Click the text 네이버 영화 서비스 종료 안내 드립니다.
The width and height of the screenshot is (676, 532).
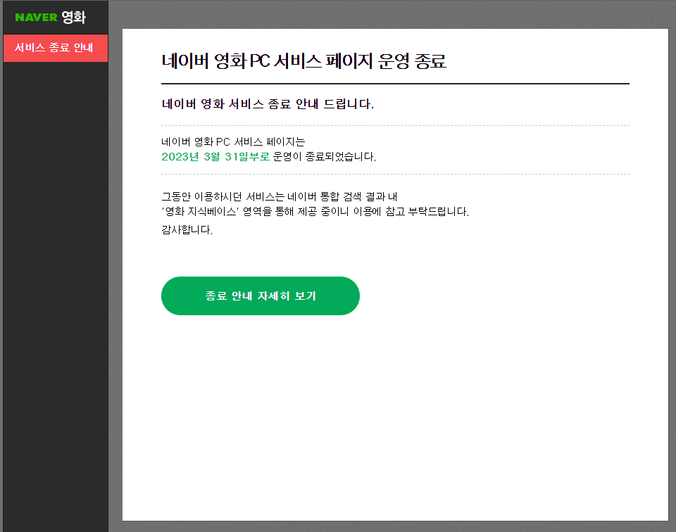tap(268, 104)
